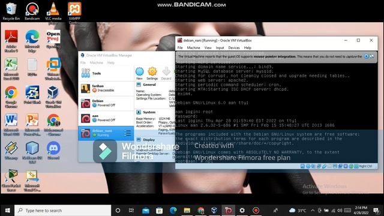The height and width of the screenshot is (216, 384).
Task: Open Recycle Bin desktop icon
Action: tap(11, 11)
